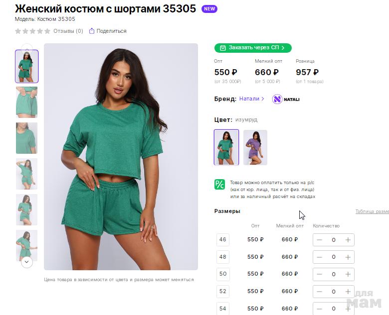Click the share icon next to Поделиться
This screenshot has height=315, width=389.
92,31
